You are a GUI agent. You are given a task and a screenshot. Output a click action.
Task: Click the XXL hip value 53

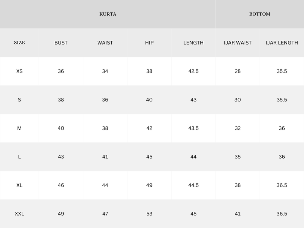tap(149, 214)
